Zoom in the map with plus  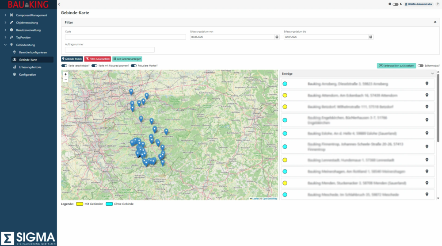tap(66, 74)
